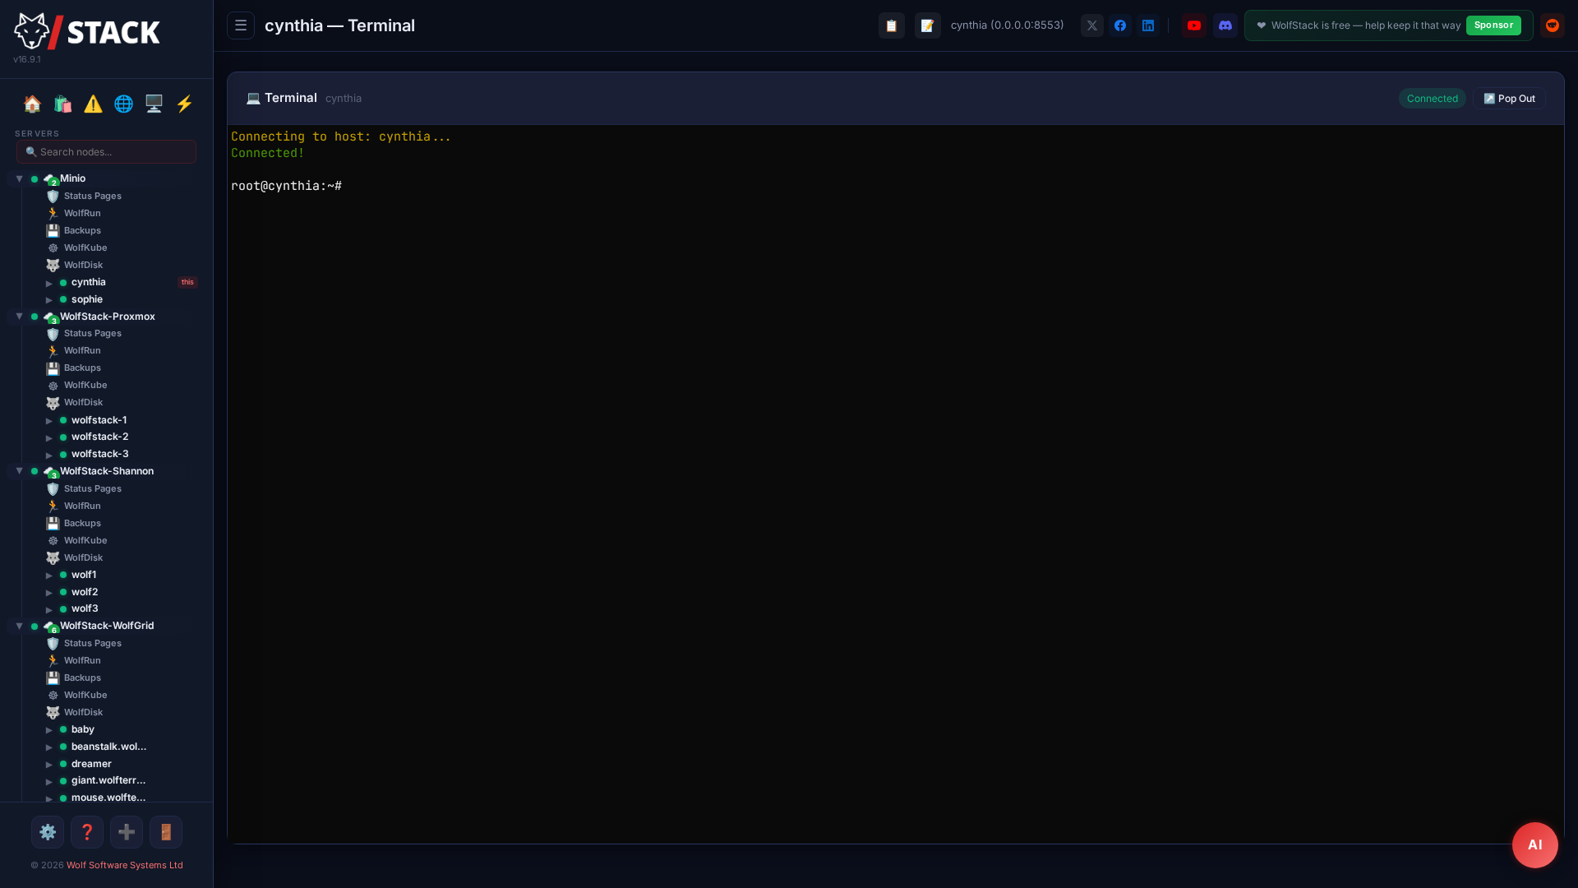Select the wolf1 node
Screen dimensions: 1578x888
[84, 575]
